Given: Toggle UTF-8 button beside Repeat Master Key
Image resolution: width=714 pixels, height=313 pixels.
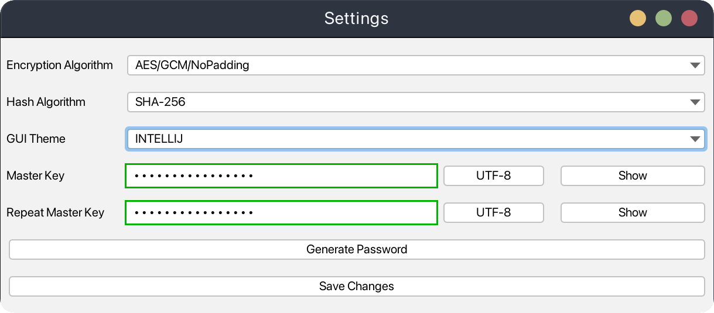Looking at the screenshot, I should 493,213.
